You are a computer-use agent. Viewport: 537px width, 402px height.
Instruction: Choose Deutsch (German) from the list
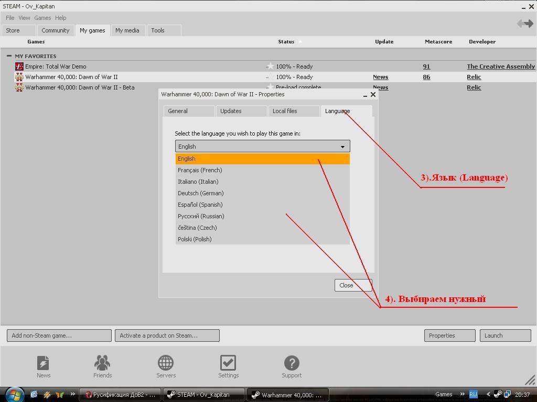tap(262, 193)
